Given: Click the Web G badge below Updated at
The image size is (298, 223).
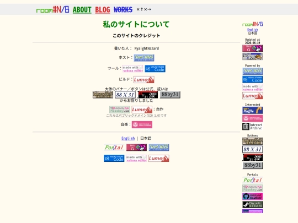Looking at the screenshot, I should (x=253, y=48).
